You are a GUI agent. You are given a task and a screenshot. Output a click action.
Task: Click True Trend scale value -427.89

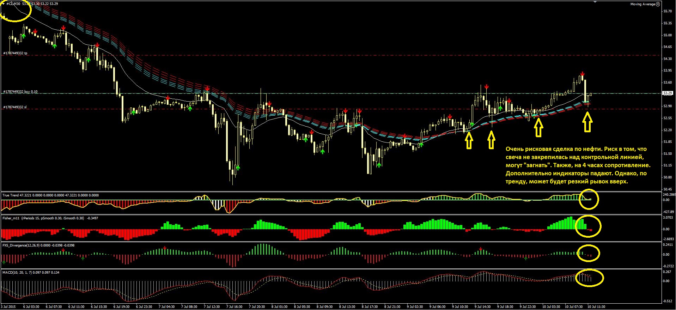click(x=668, y=212)
